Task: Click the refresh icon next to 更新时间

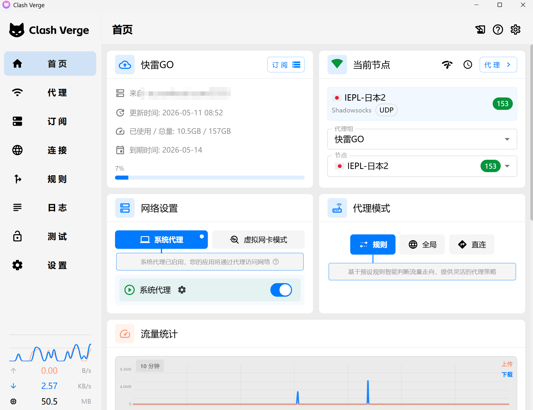Action: click(120, 113)
